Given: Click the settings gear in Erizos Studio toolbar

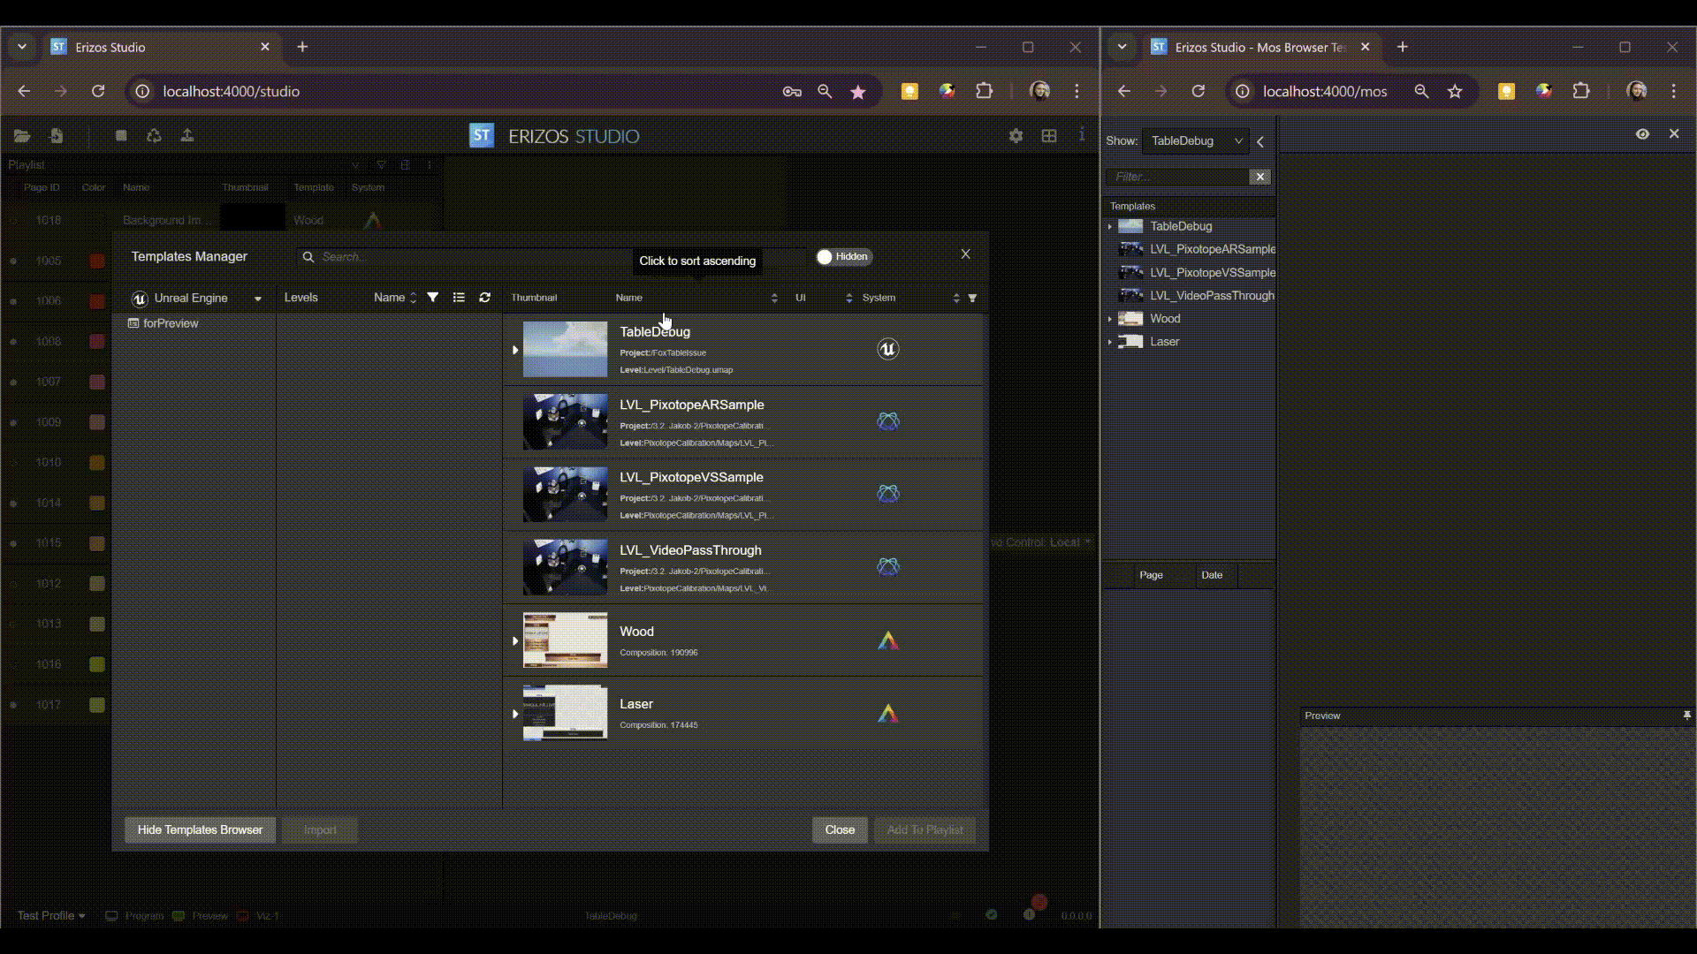Looking at the screenshot, I should click(1016, 136).
